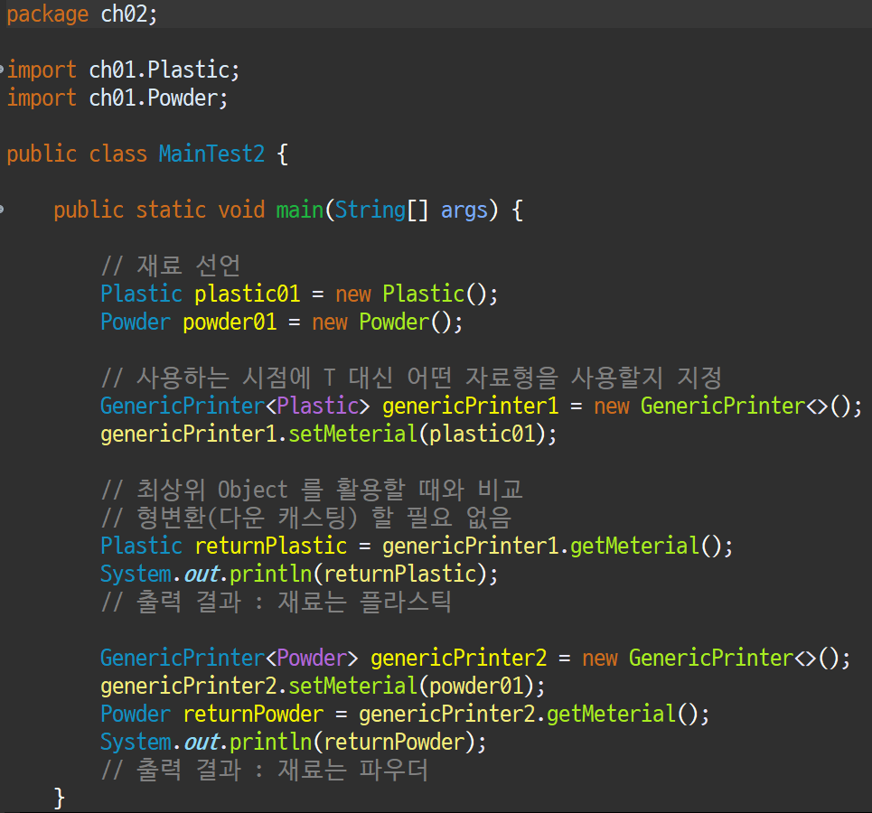Click the 'Plastic' type argument in GenericPrinter<Plastic>
The height and width of the screenshot is (813, 872).
point(318,406)
